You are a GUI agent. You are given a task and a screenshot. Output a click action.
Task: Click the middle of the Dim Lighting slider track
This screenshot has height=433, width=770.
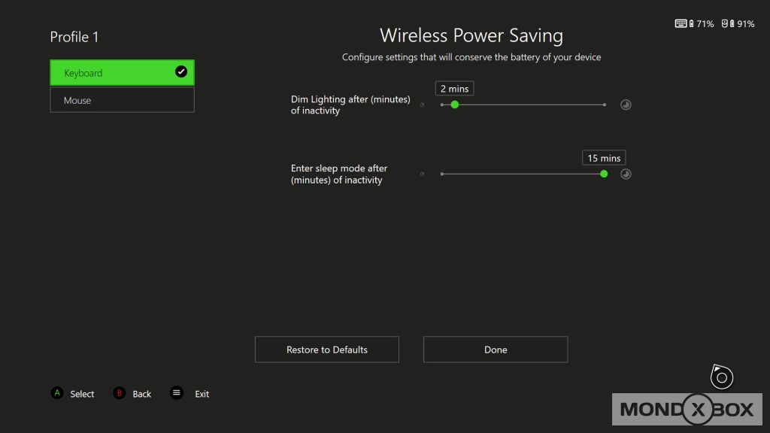pos(523,105)
